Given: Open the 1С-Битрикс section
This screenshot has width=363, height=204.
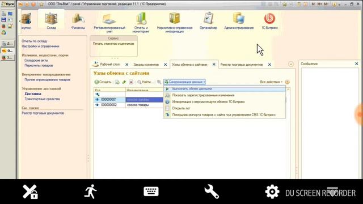Looking at the screenshot, I should pos(269,21).
